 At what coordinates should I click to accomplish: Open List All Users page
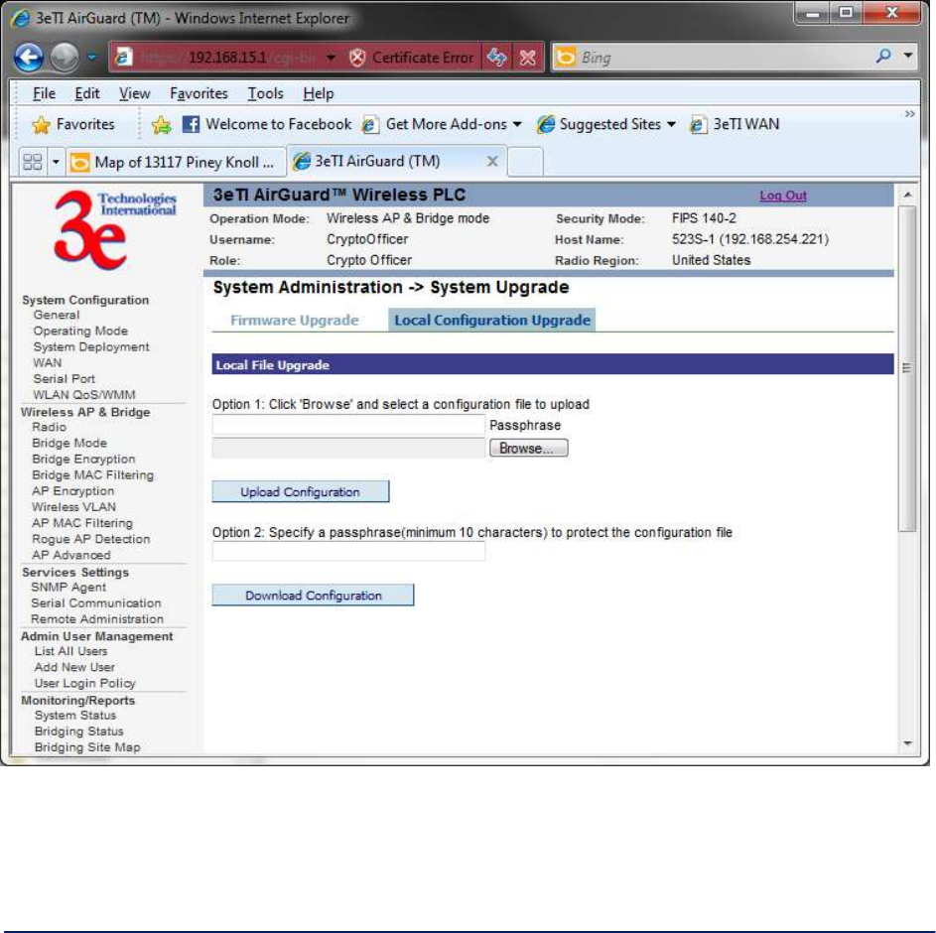(71, 651)
